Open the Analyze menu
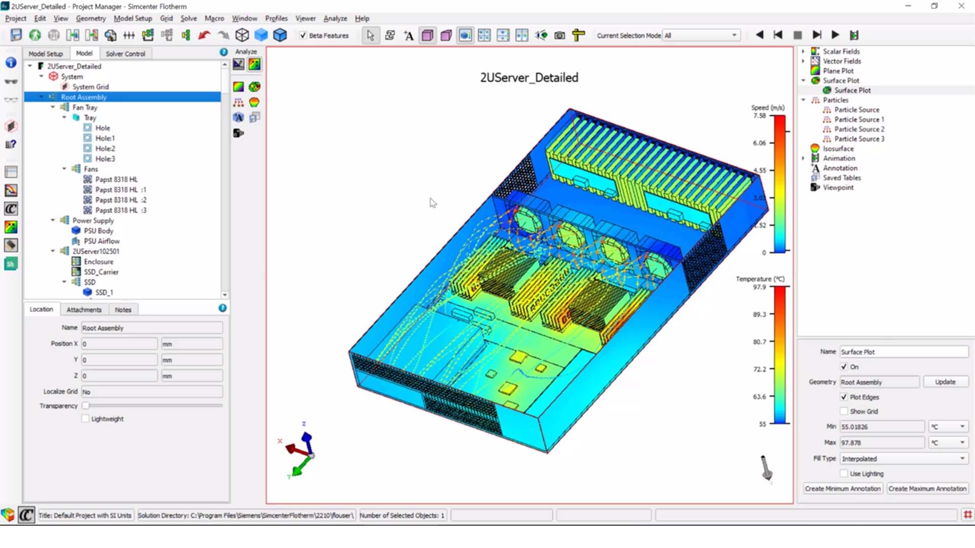Image resolution: width=975 pixels, height=548 pixels. [x=334, y=18]
